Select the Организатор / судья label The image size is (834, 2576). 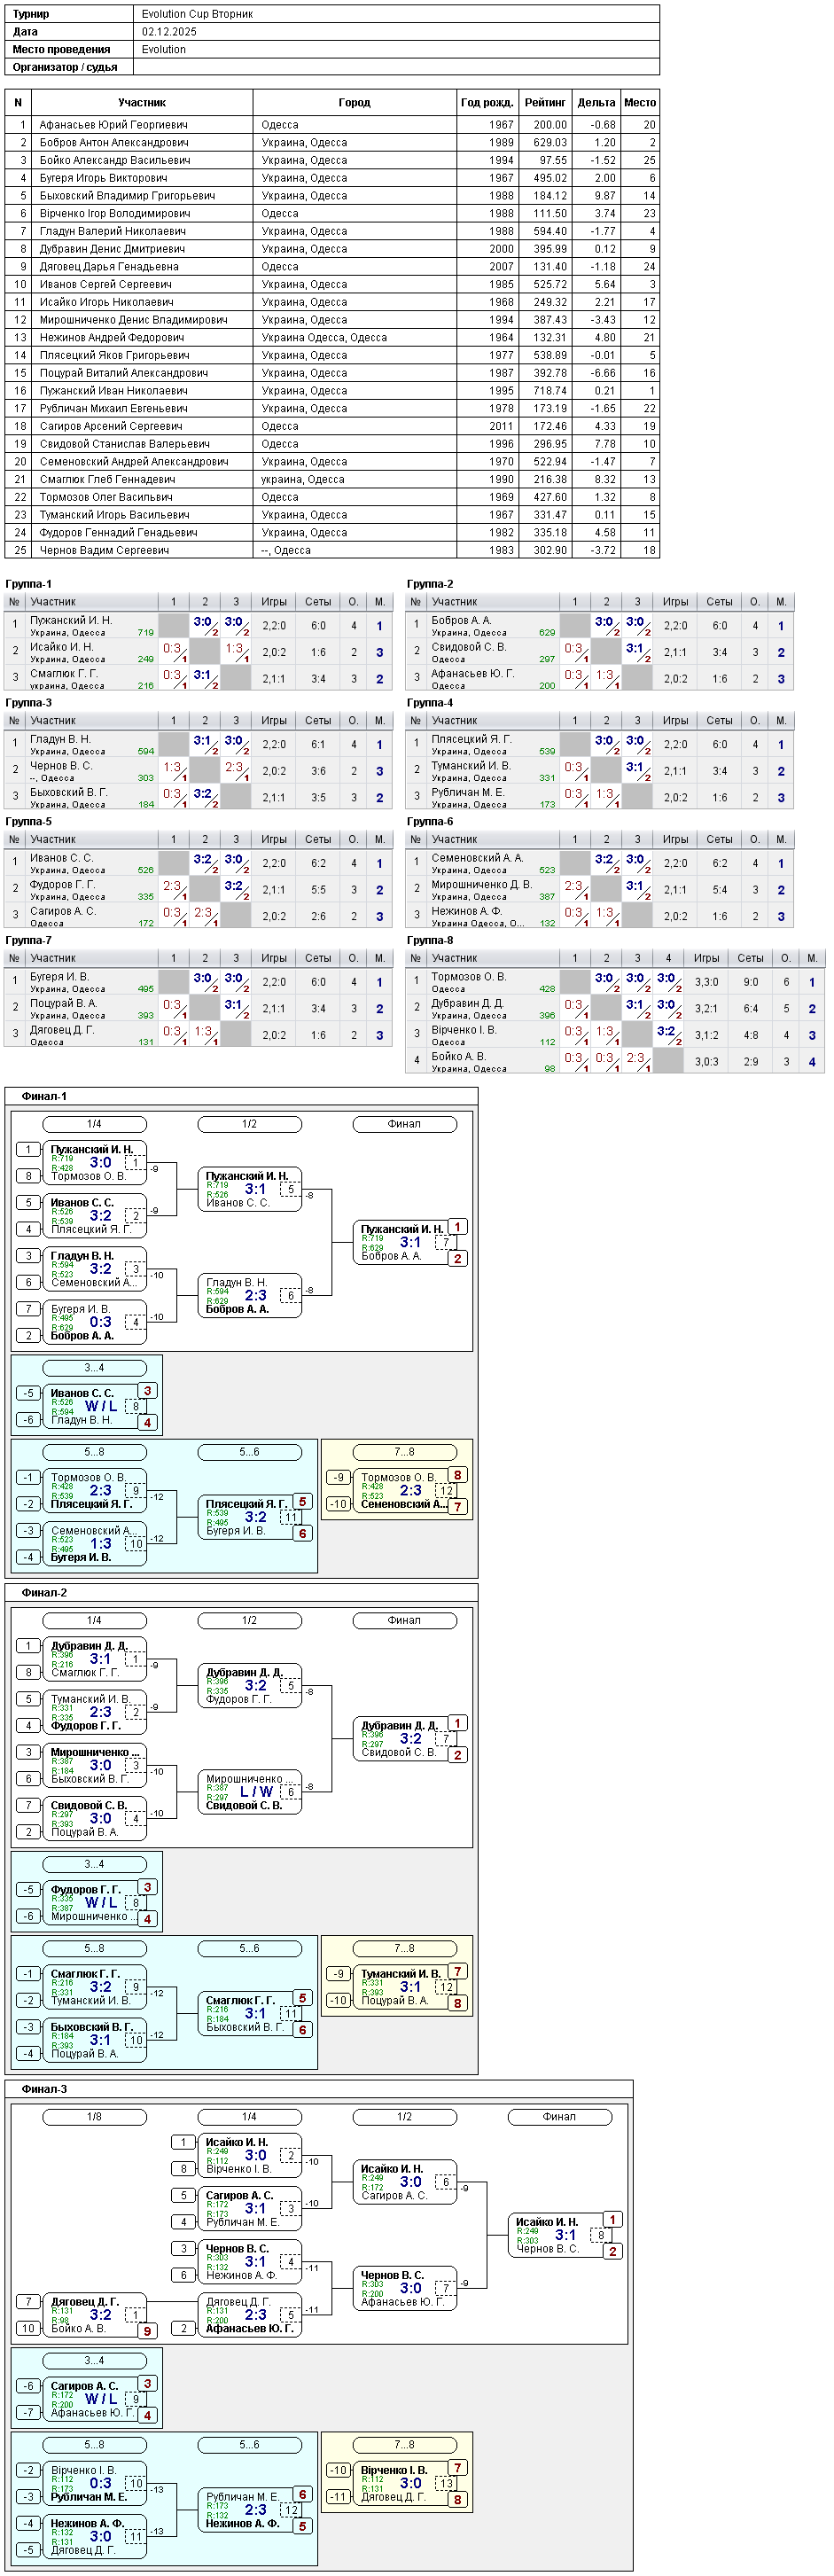pyautogui.click(x=65, y=67)
